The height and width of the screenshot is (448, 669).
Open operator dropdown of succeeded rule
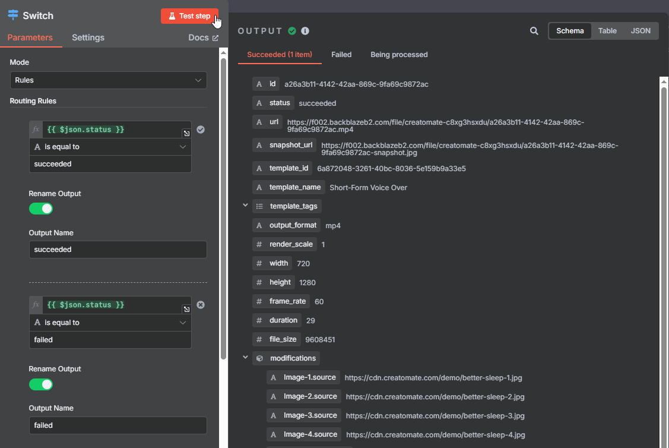[110, 147]
